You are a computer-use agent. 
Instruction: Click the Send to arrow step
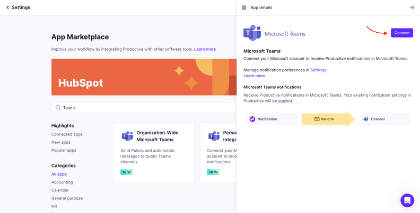(328, 119)
